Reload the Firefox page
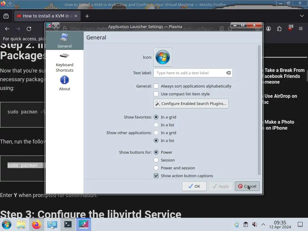The width and height of the screenshot is (308, 231). click(29, 29)
